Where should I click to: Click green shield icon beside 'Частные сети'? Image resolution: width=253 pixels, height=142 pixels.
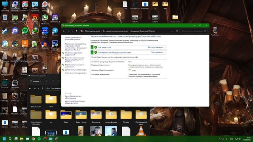(96, 47)
